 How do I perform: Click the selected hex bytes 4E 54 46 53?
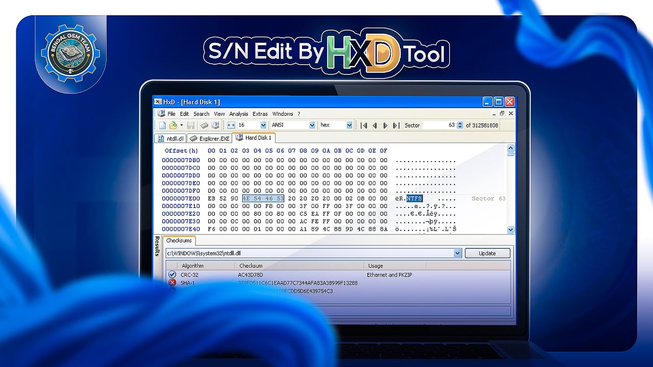pyautogui.click(x=263, y=198)
